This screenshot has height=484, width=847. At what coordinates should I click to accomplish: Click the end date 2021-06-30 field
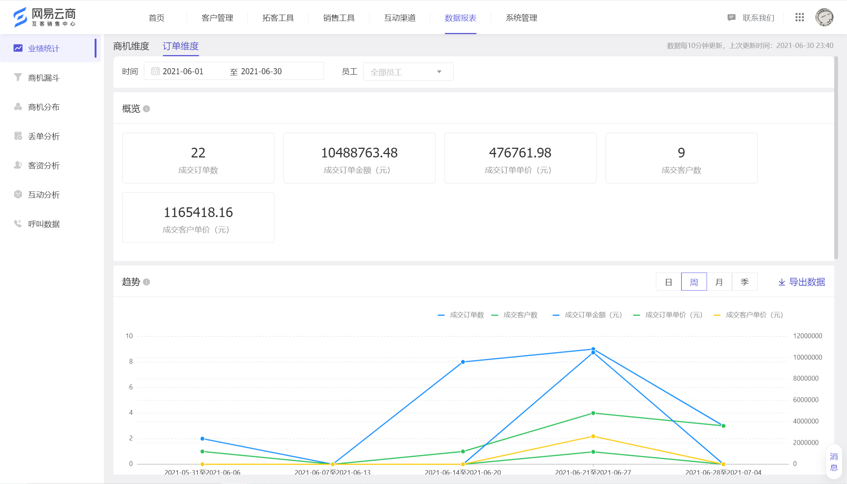[261, 71]
